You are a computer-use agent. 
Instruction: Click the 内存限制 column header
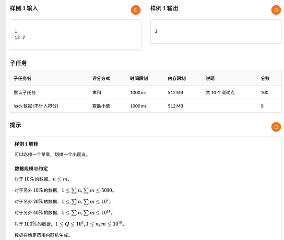pyautogui.click(x=177, y=79)
